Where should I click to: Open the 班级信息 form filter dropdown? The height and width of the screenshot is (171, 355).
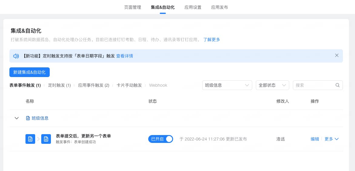pos(227,85)
